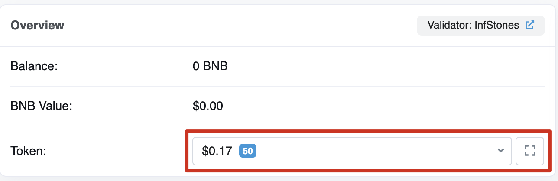Click the Token: row label
The width and height of the screenshot is (558, 181).
tap(28, 151)
